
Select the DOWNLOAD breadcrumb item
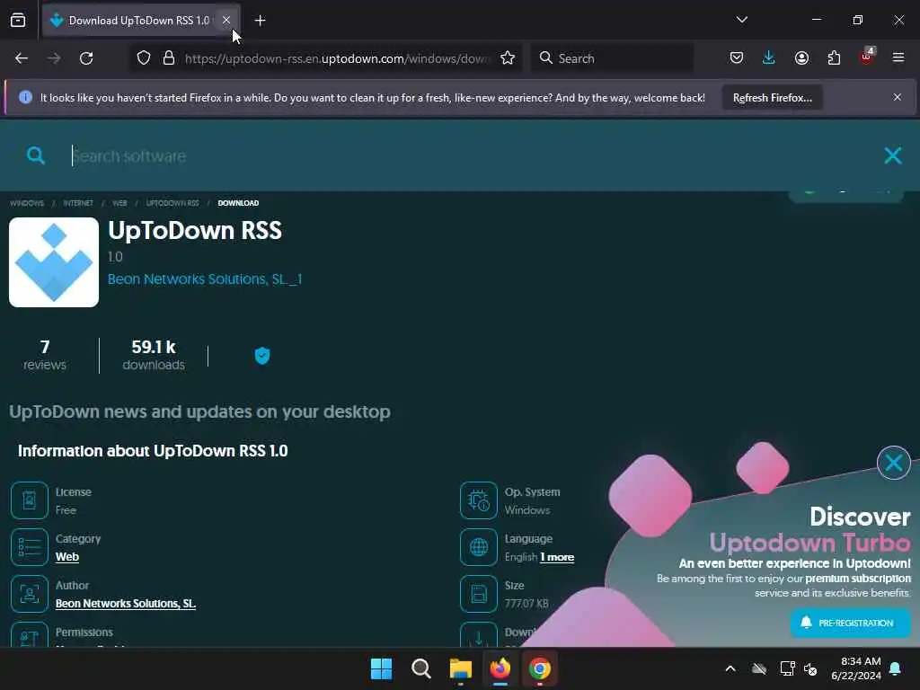click(238, 203)
